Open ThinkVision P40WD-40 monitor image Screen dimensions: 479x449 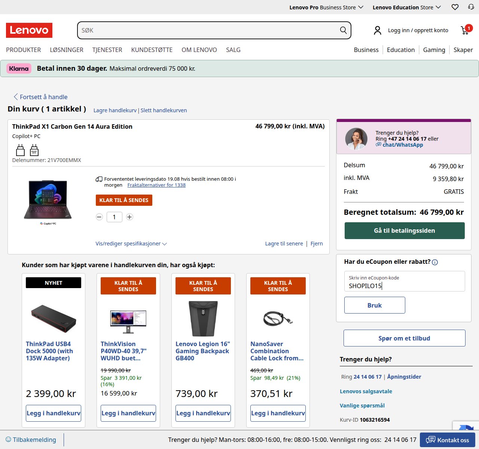click(128, 322)
